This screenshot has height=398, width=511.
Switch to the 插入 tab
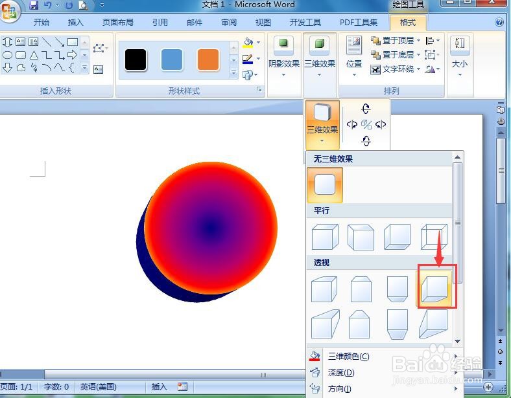[75, 22]
